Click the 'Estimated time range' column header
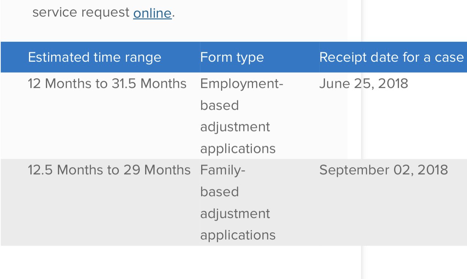The height and width of the screenshot is (279, 467). tap(94, 57)
